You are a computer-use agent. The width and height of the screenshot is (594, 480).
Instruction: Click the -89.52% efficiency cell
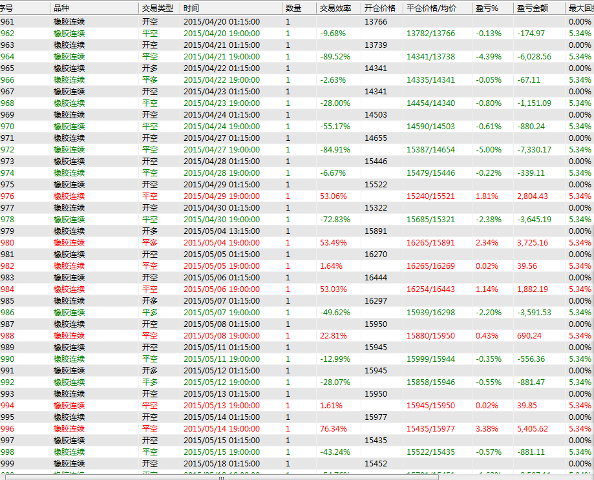(x=335, y=57)
